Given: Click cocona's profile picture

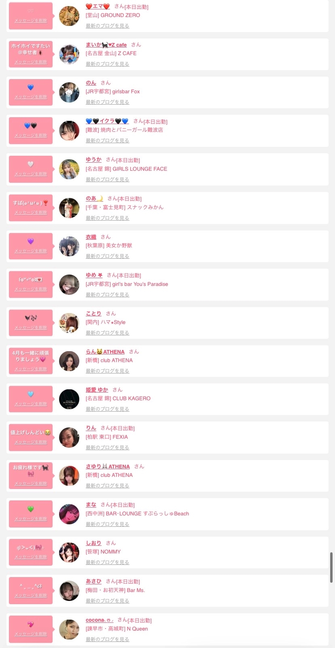Looking at the screenshot, I should 69,629.
